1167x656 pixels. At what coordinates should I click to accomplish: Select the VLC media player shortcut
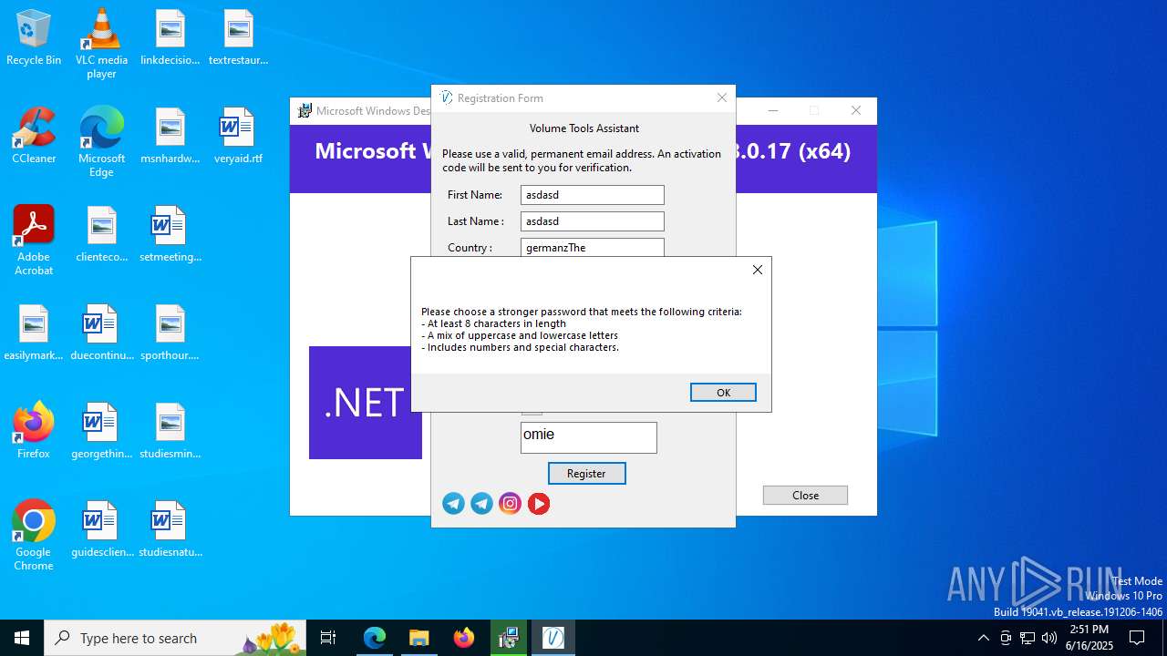(x=101, y=43)
